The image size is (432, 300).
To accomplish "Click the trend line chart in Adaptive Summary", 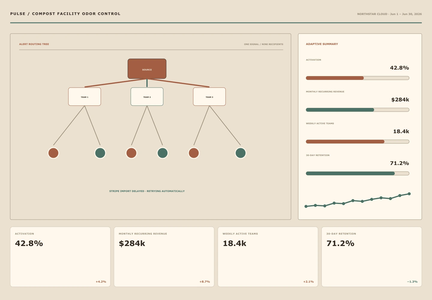I will [x=358, y=200].
